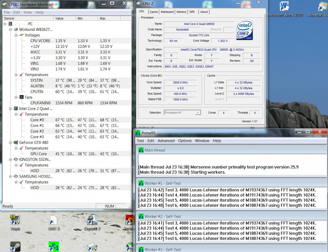Click CPU-Z title bar icon
This screenshot has width=328, height=252.
tap(139, 4)
